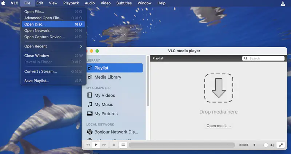The image size is (291, 154).
Task: Click the Bonjour Network Discovery globe icon
Action: click(x=89, y=132)
